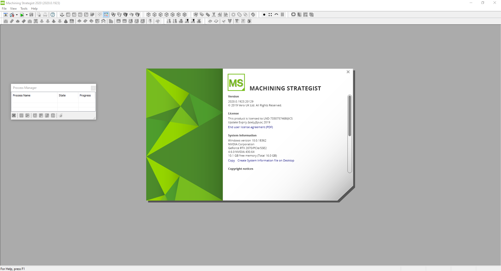Click the checkmark verify toolbar icon
The height and width of the screenshot is (271, 501).
(x=224, y=21)
